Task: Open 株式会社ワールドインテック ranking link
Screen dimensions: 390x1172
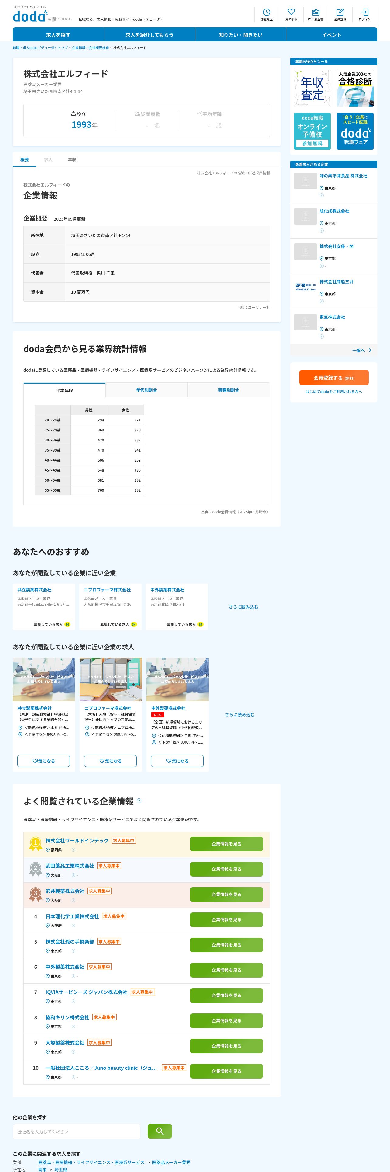Action: (x=77, y=840)
